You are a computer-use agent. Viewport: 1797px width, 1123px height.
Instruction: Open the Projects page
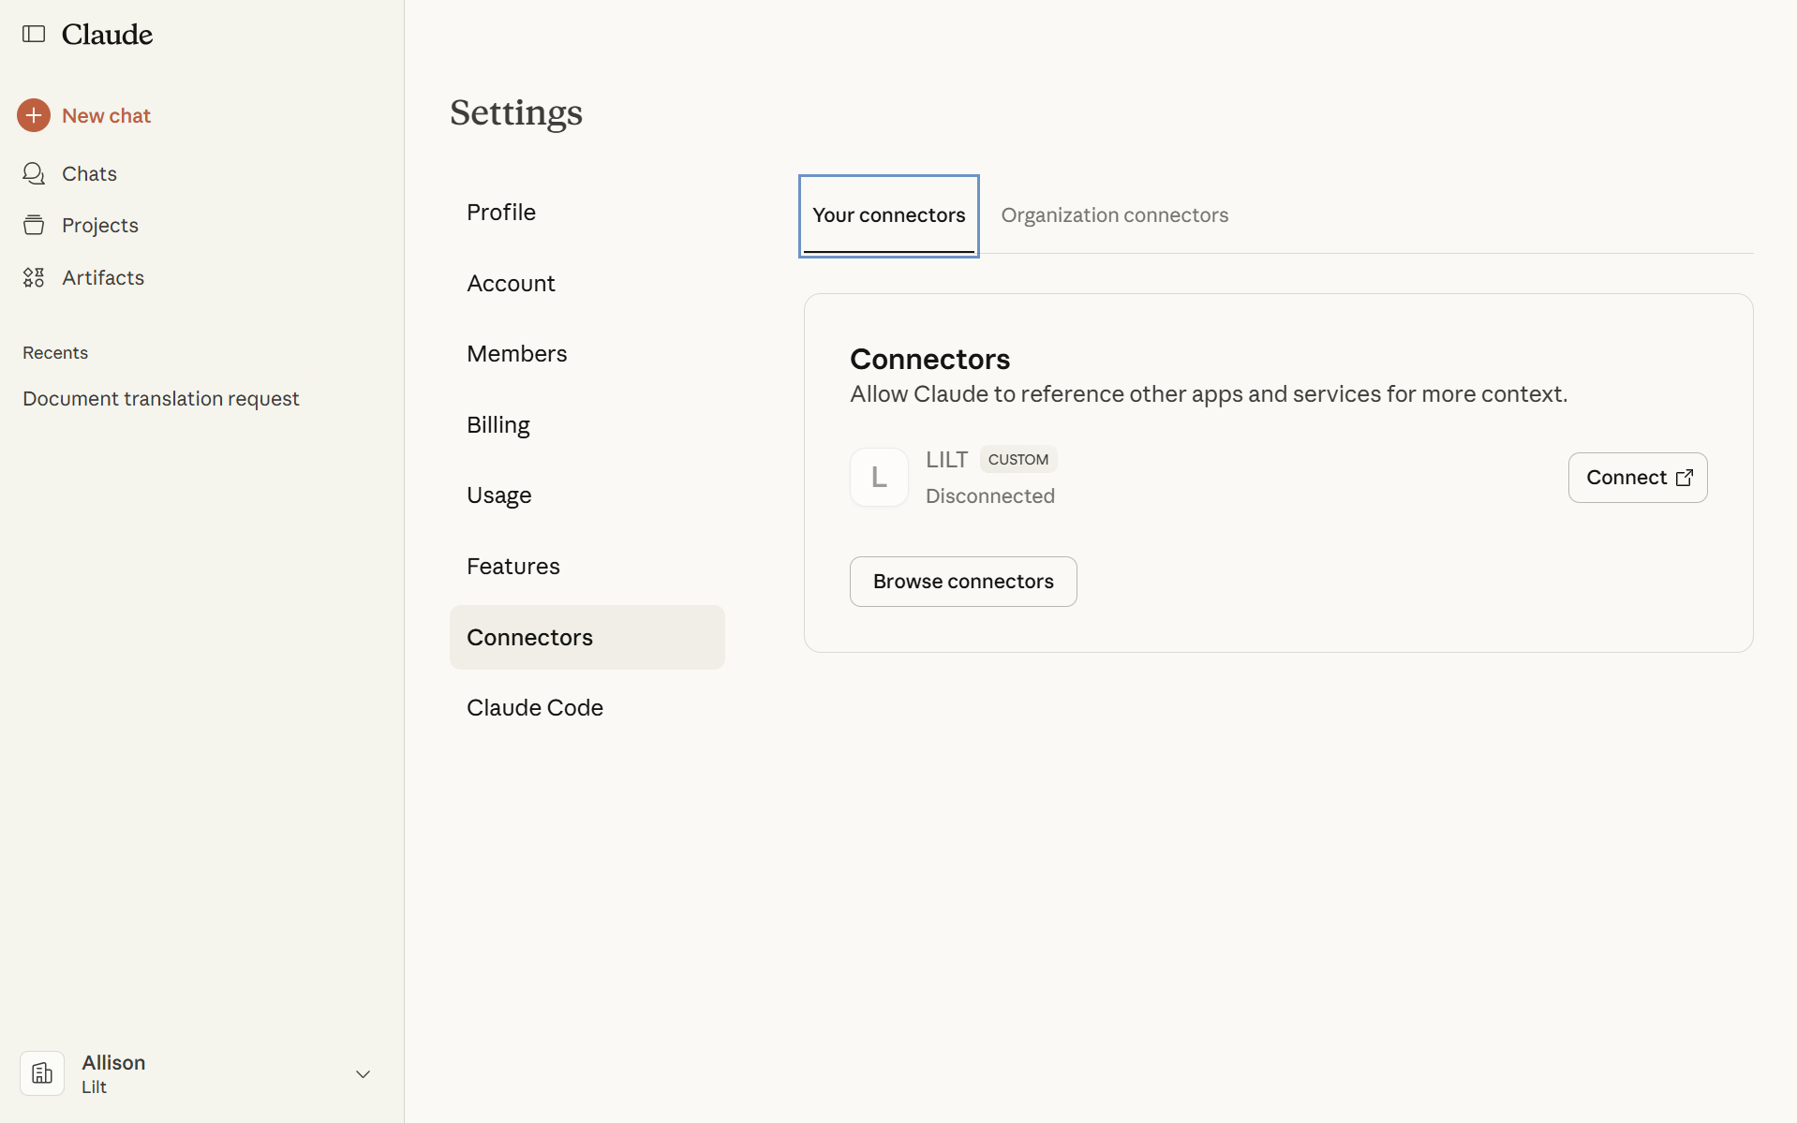point(99,225)
